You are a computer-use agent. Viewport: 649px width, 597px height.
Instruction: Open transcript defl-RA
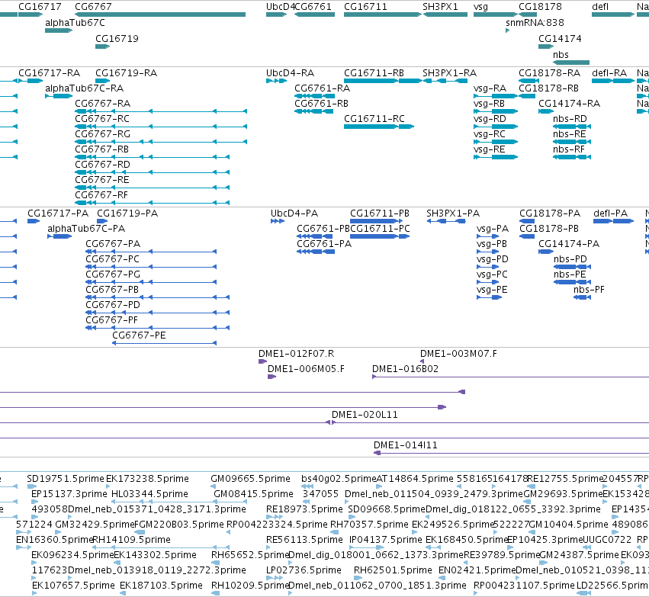pyautogui.click(x=609, y=73)
